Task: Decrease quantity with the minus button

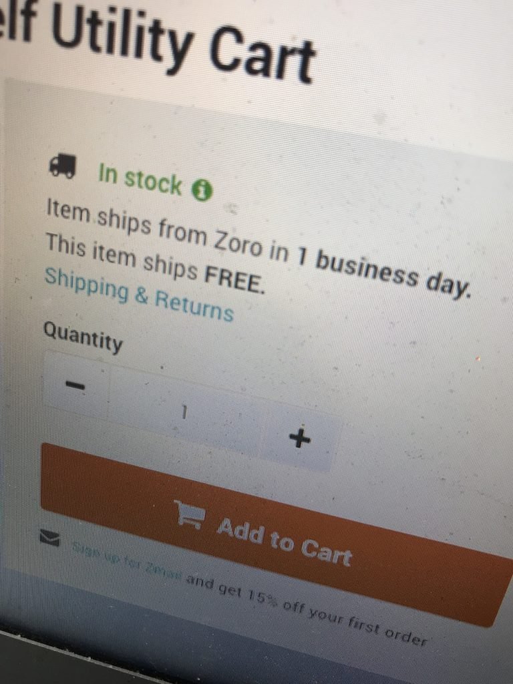Action: [x=75, y=385]
